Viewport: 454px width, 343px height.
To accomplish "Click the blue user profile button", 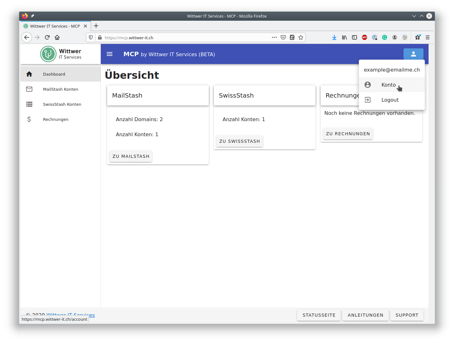I will [x=413, y=54].
